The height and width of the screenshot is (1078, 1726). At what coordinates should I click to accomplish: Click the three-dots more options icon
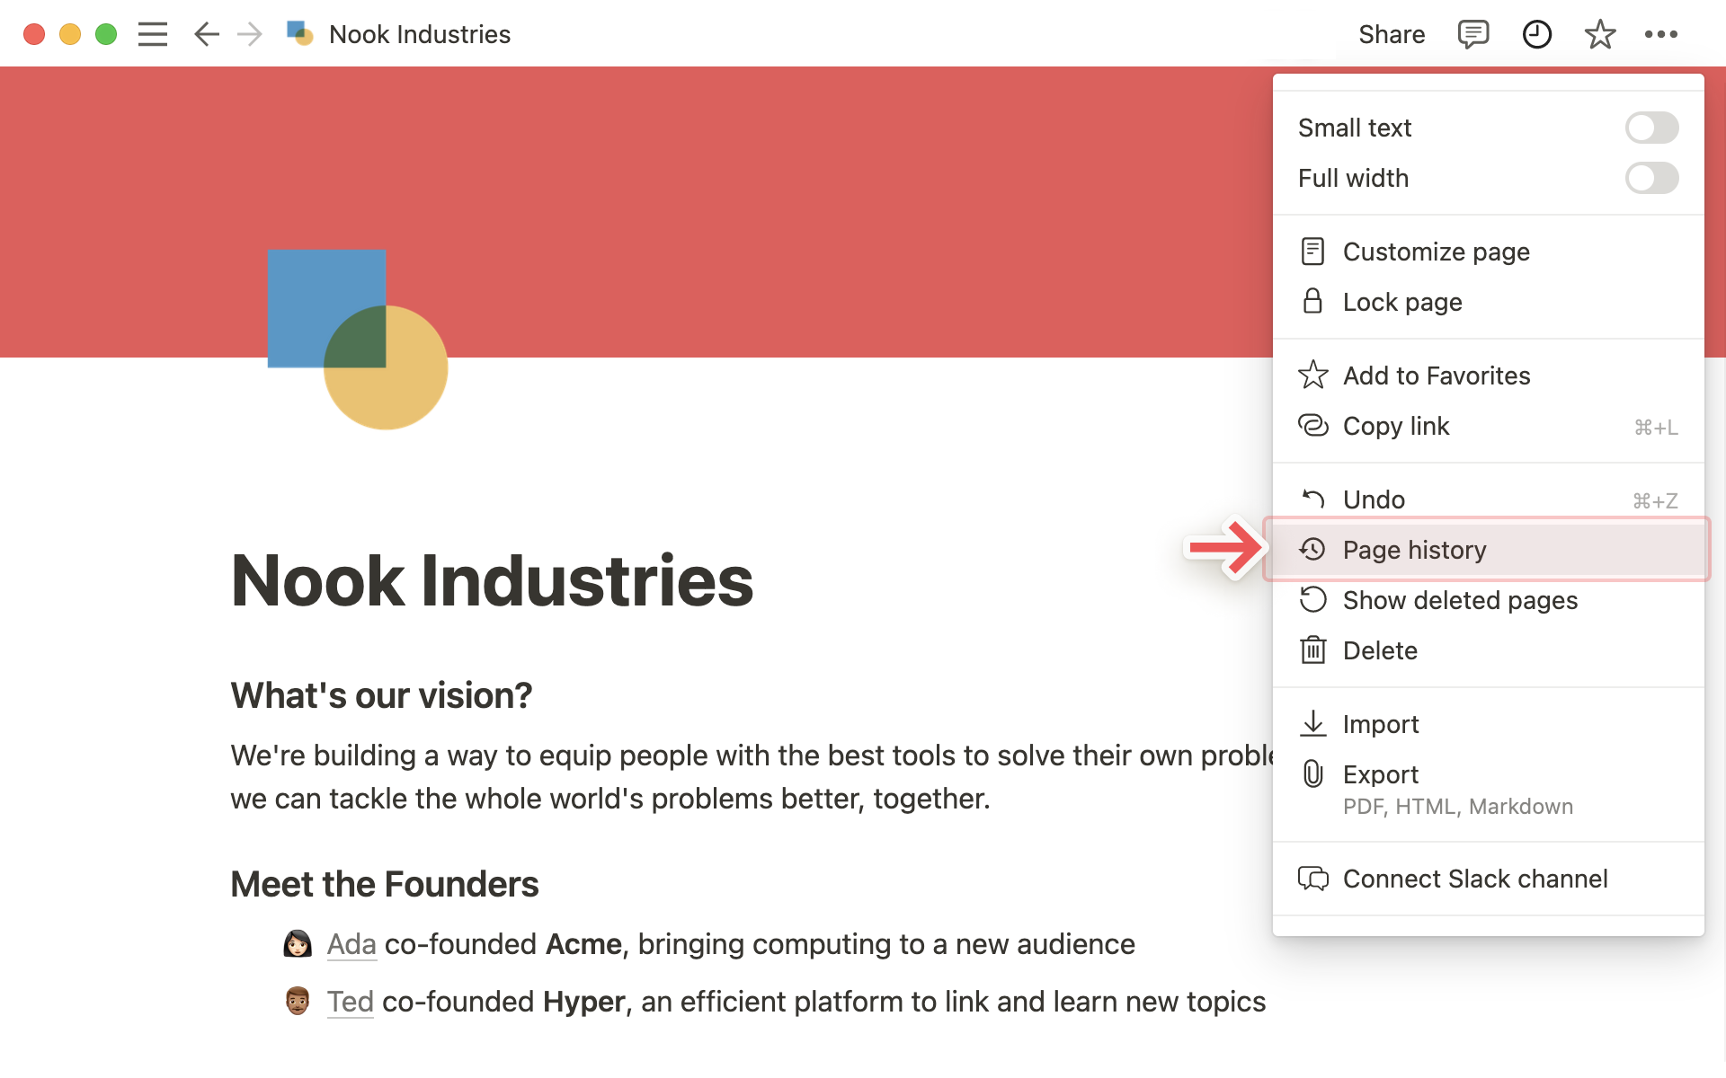[x=1660, y=34]
